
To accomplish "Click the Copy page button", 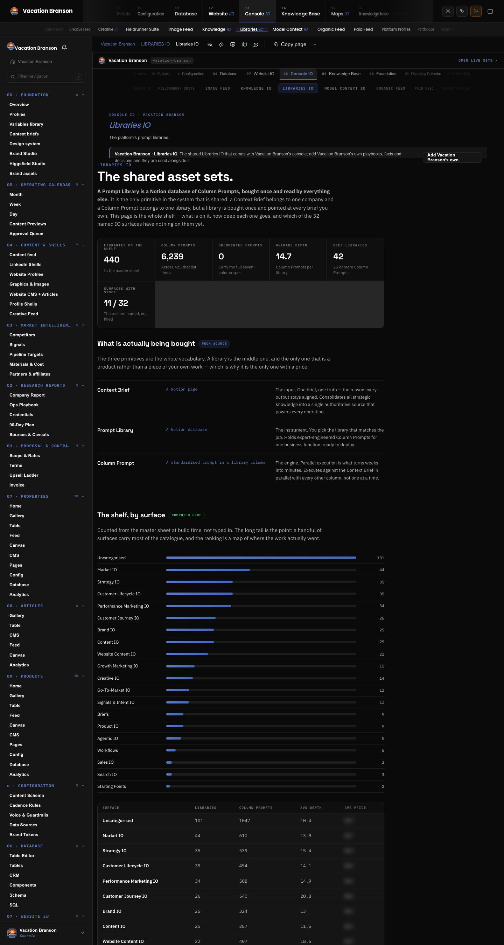I will 290,44.
